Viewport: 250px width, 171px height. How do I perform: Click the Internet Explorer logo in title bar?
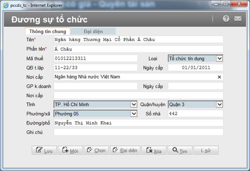6,5
